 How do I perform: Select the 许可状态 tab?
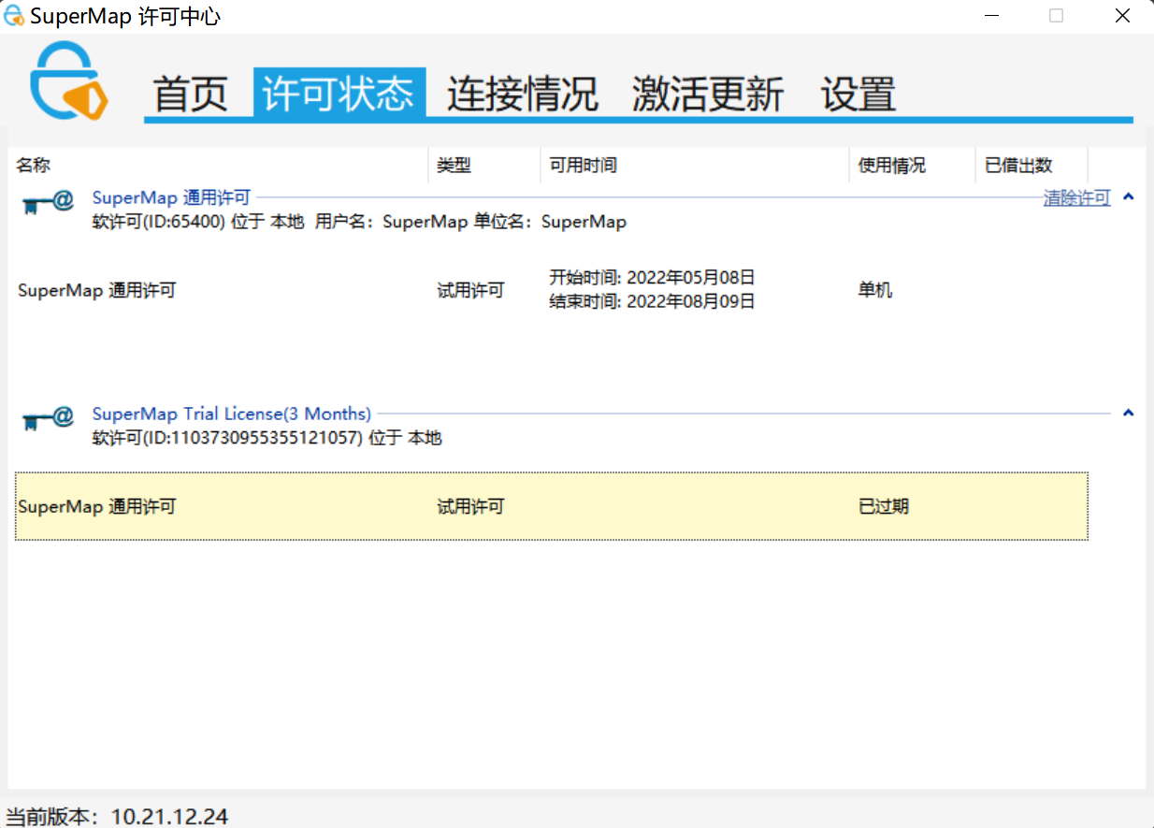click(x=339, y=94)
